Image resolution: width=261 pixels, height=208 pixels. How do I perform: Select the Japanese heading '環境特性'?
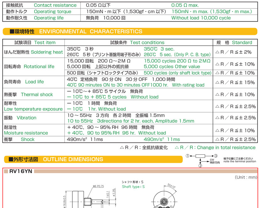tap(25, 31)
